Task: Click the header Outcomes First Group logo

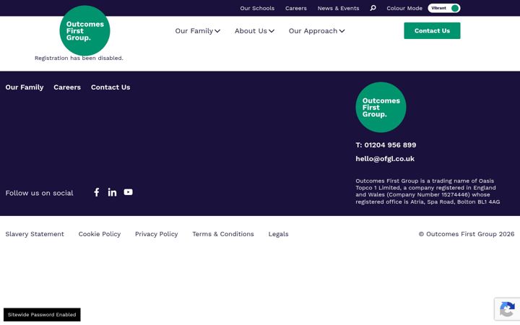Action: pyautogui.click(x=84, y=30)
